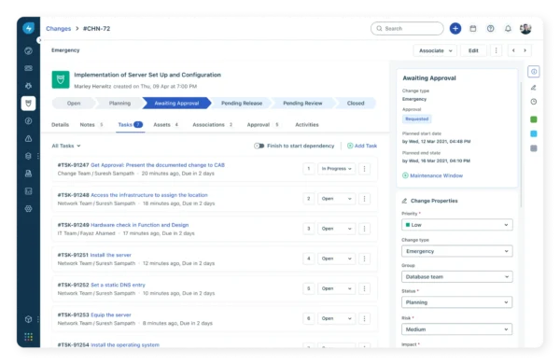This screenshot has width=560, height=364.
Task: Open the calendar icon in top bar
Action: click(473, 29)
